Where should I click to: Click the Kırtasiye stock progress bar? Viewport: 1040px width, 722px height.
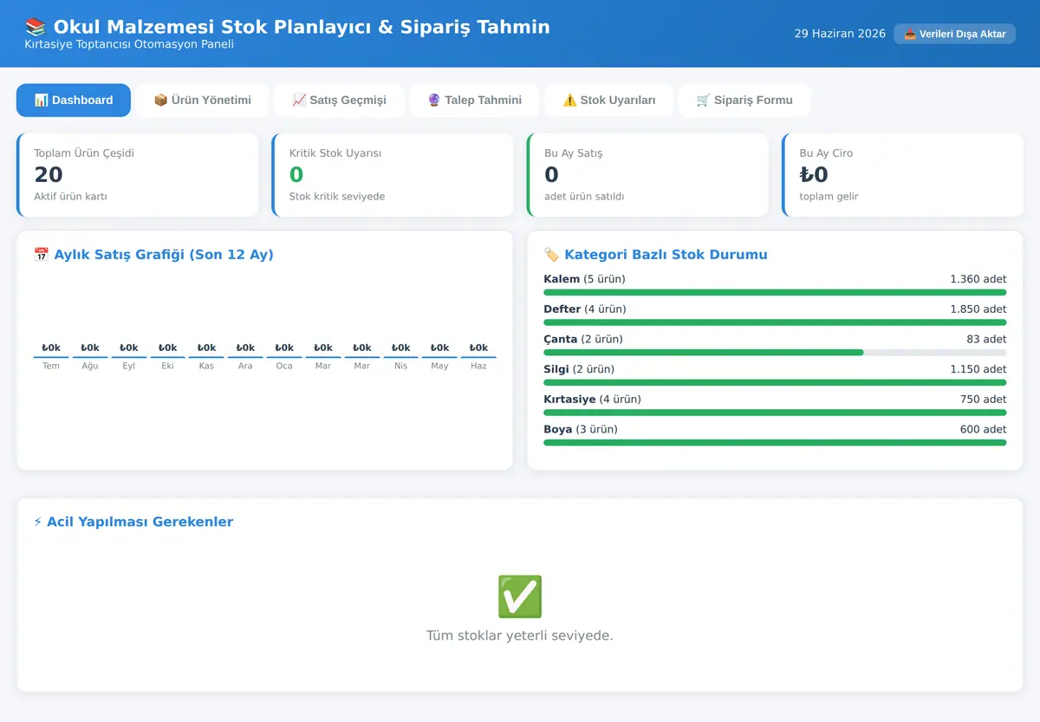775,413
